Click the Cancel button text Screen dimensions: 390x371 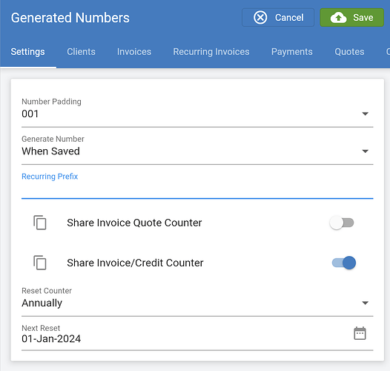point(289,17)
